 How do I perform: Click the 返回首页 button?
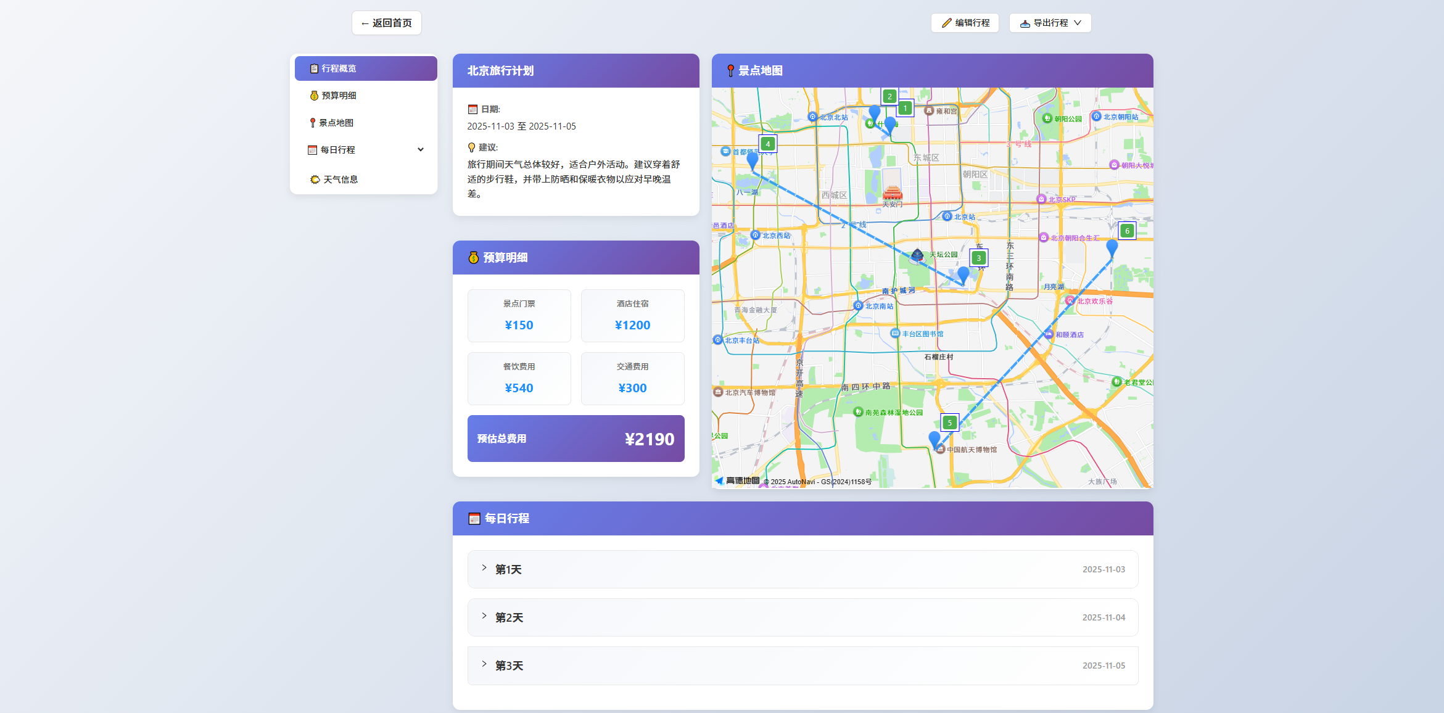click(386, 23)
